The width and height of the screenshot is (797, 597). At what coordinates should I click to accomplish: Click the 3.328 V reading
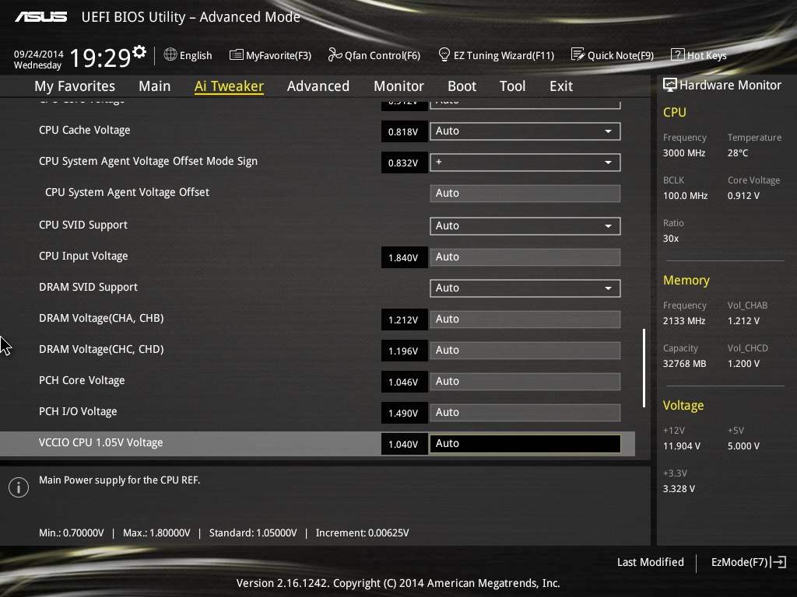click(679, 488)
